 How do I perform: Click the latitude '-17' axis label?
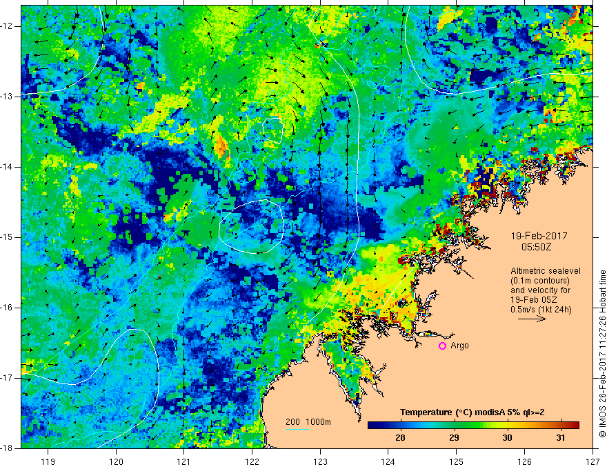[x=7, y=378]
